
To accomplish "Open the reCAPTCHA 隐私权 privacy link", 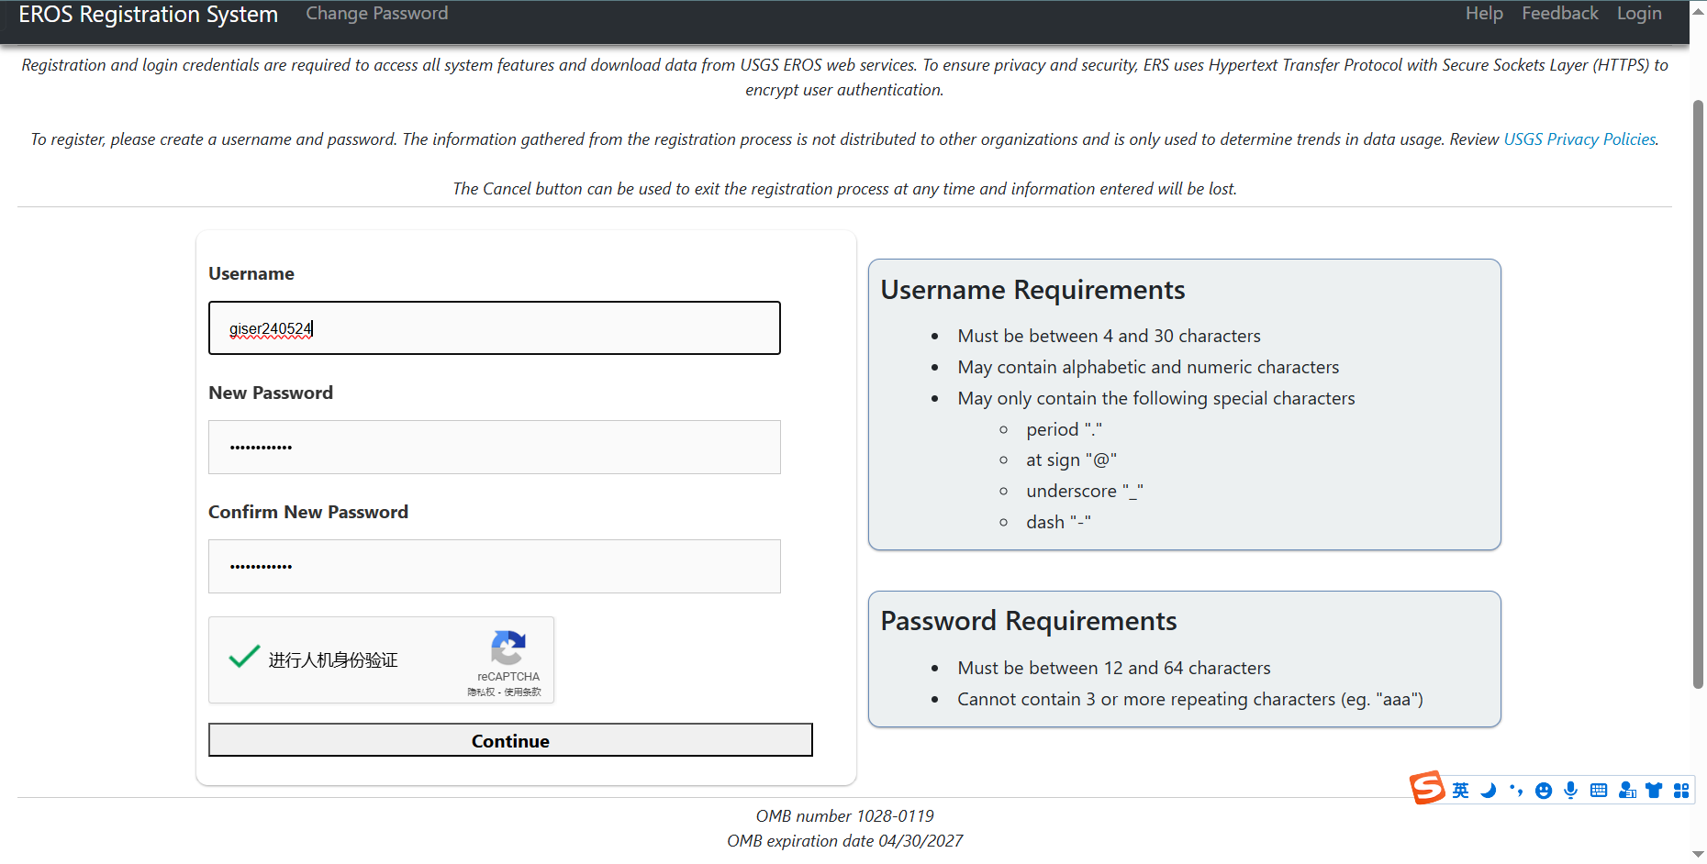I will click(481, 692).
